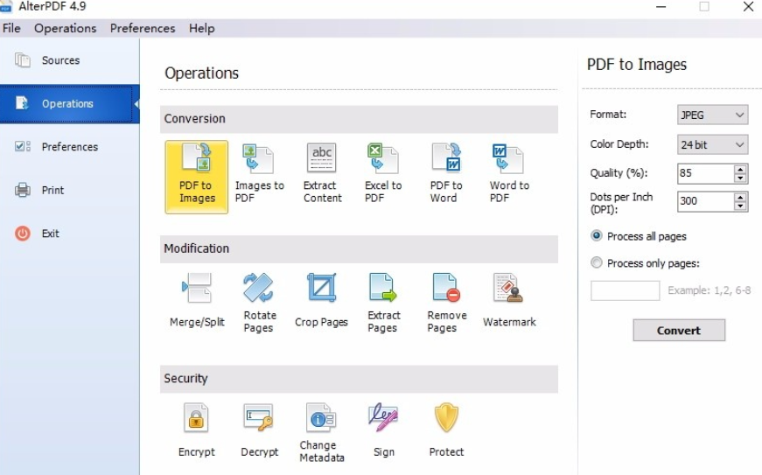Click the Operations page heading

[x=202, y=73]
